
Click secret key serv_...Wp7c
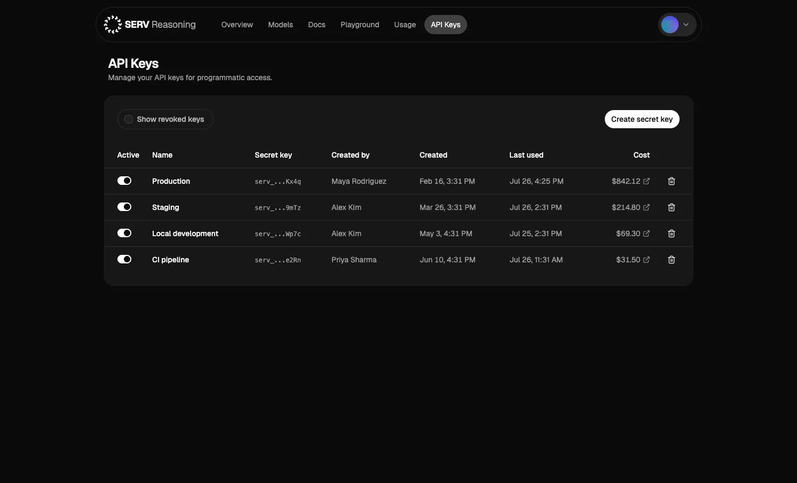[278, 234]
